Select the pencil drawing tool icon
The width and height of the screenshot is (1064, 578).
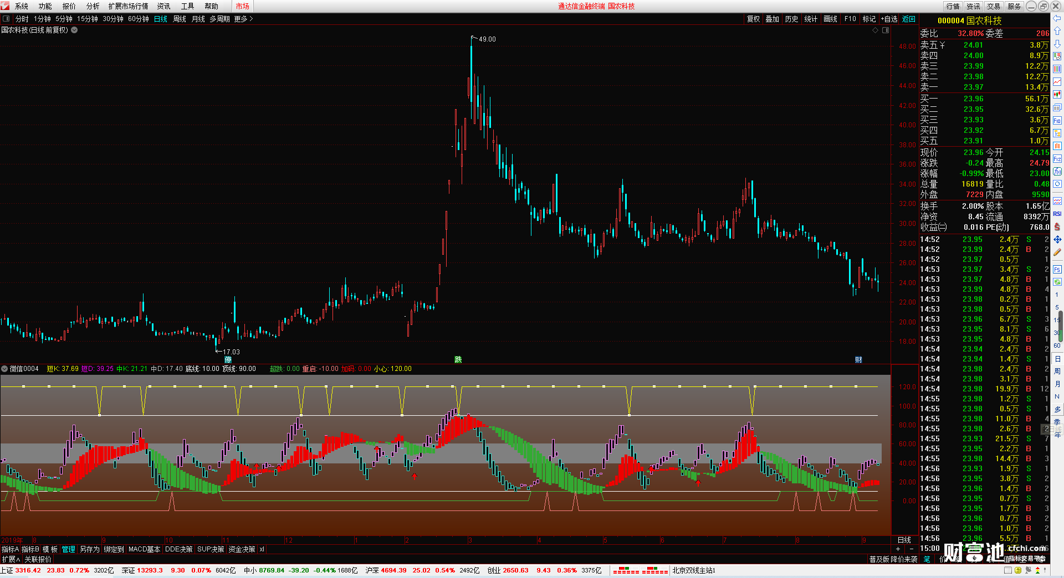pyautogui.click(x=1057, y=252)
